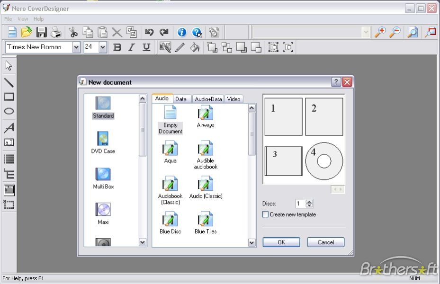The width and height of the screenshot is (440, 284).
Task: Choose the Blue Tiles template
Action: click(206, 223)
